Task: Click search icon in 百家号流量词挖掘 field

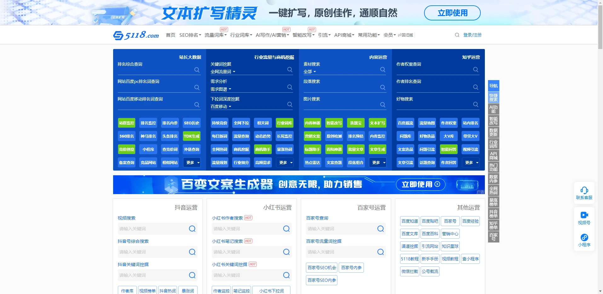Action: click(x=381, y=252)
